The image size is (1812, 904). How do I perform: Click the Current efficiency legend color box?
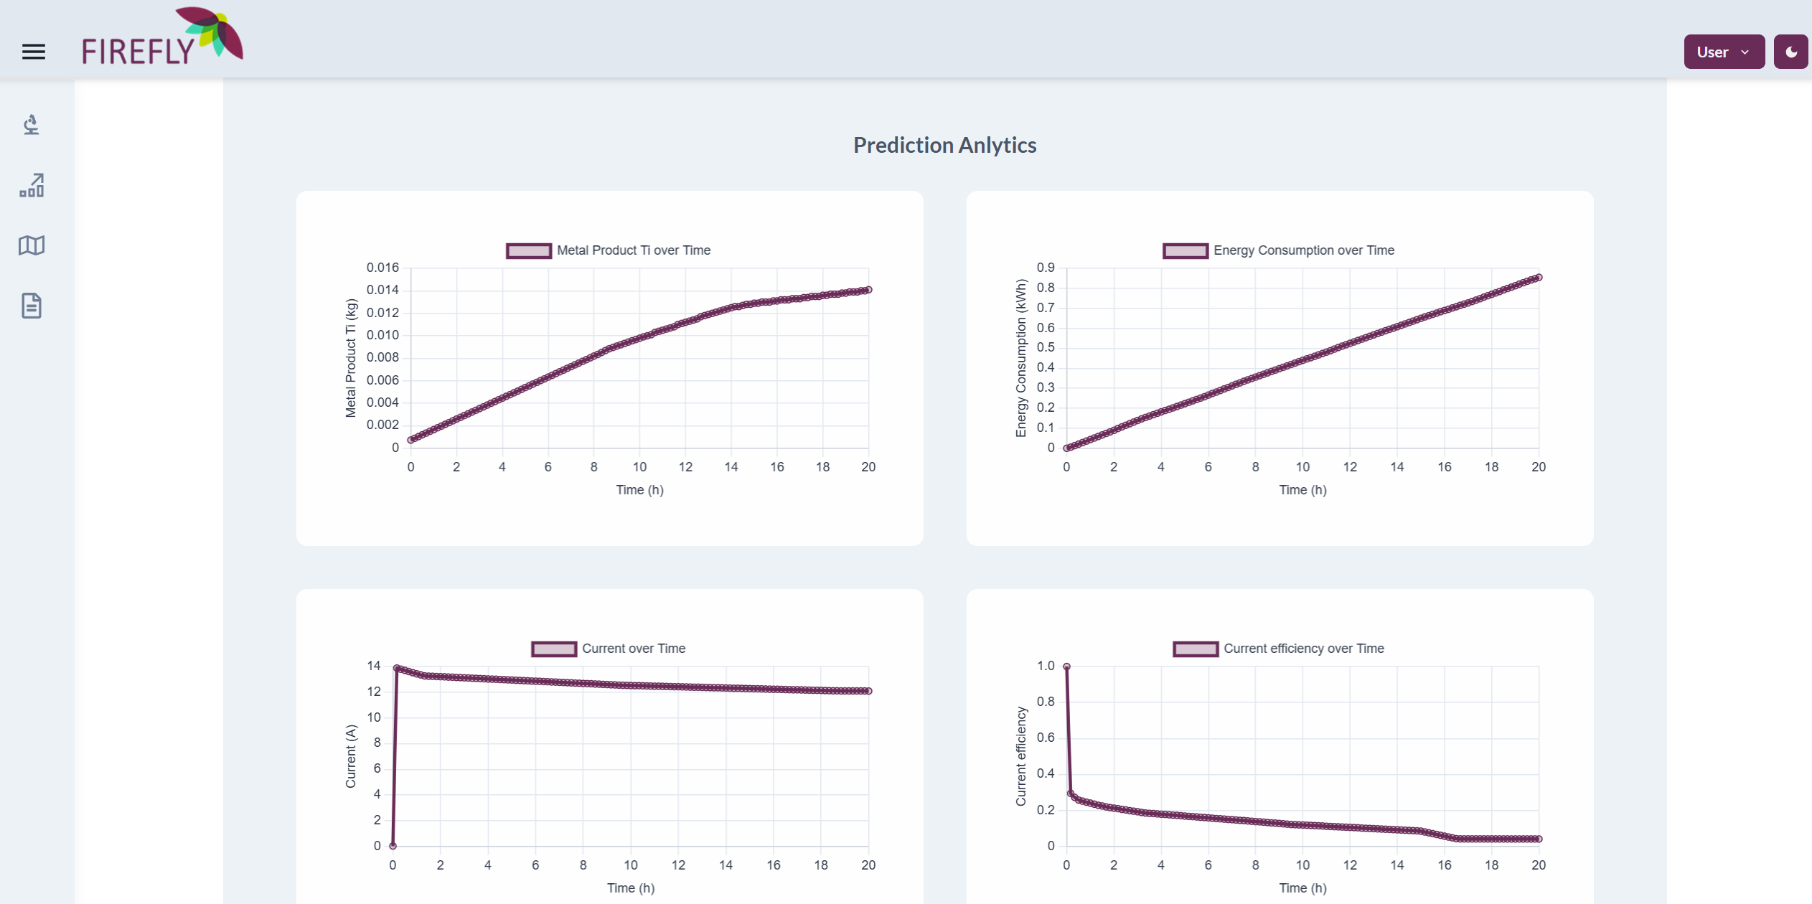point(1196,649)
